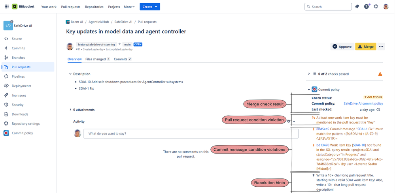Image resolution: width=395 pixels, height=193 pixels.
Task: Click the Beem AI workspace icon in breadcrumb
Action: click(x=68, y=22)
